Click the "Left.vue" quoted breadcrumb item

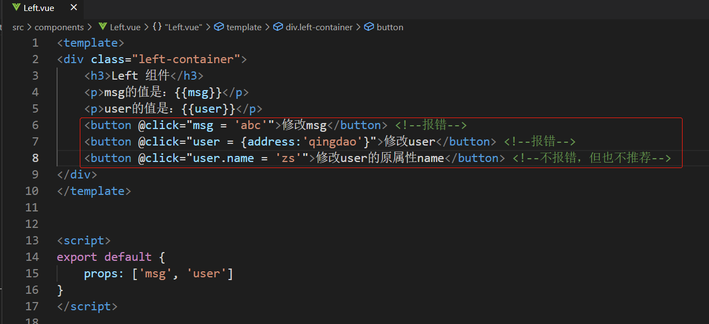point(183,27)
